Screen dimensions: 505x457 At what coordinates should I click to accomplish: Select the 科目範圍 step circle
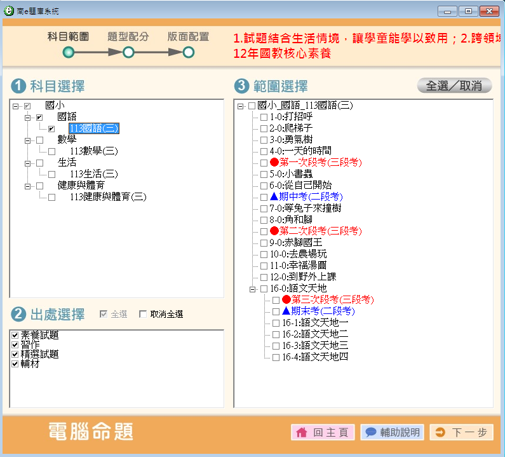pos(68,52)
